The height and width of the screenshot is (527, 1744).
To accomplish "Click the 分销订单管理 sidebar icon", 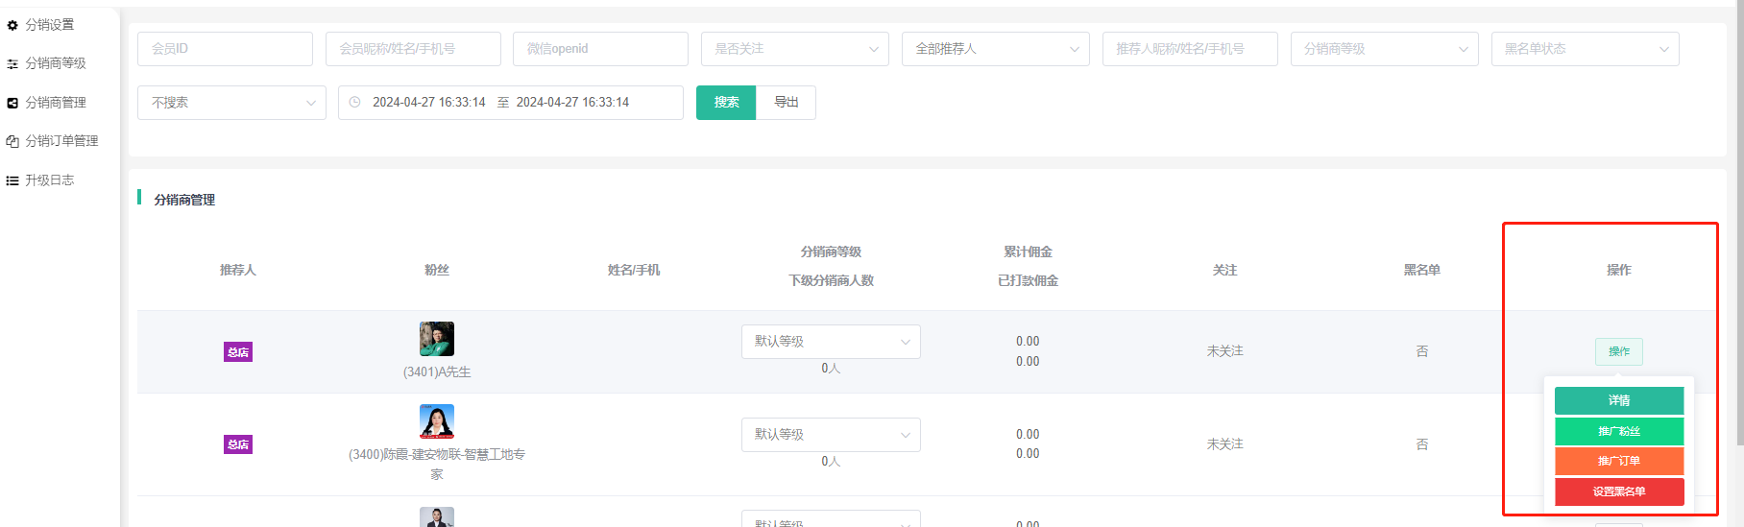I will (x=12, y=141).
